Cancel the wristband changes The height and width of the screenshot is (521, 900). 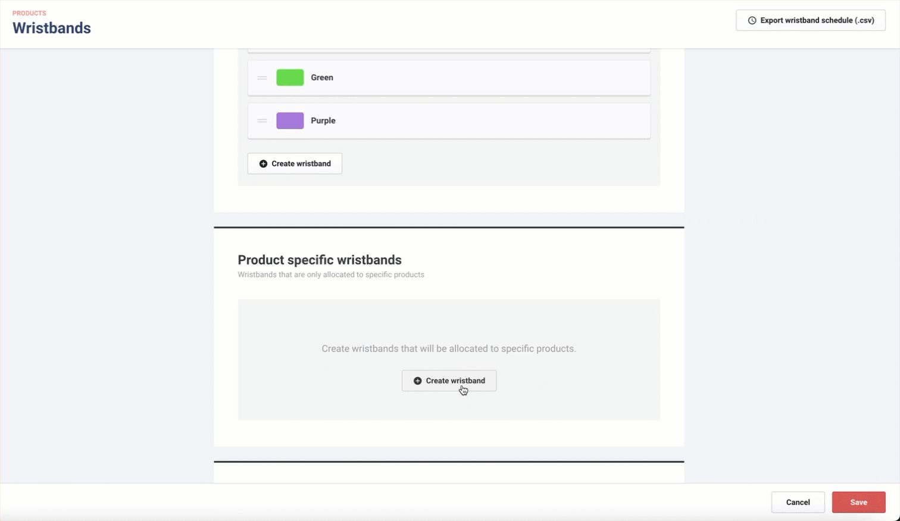(x=798, y=502)
